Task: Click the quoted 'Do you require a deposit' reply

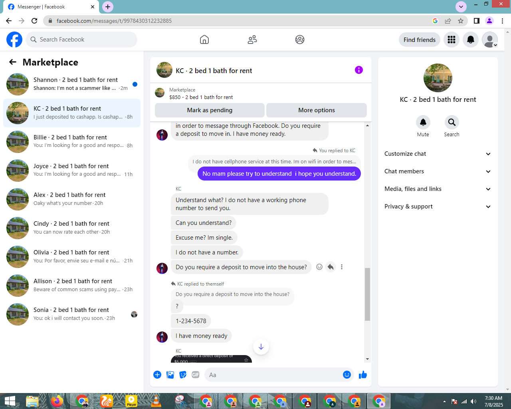Action: [232, 294]
